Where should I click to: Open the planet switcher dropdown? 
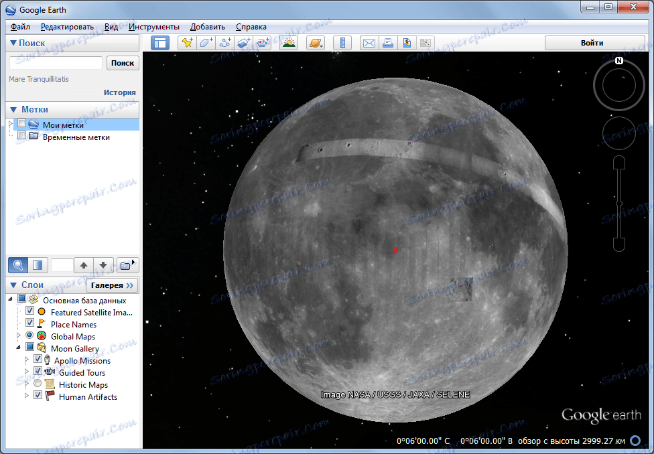coord(316,43)
